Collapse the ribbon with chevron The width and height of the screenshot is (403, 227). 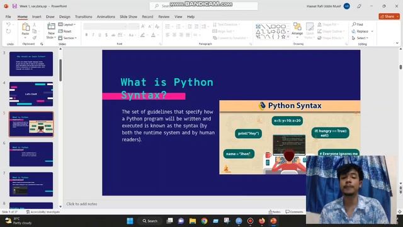(x=397, y=44)
